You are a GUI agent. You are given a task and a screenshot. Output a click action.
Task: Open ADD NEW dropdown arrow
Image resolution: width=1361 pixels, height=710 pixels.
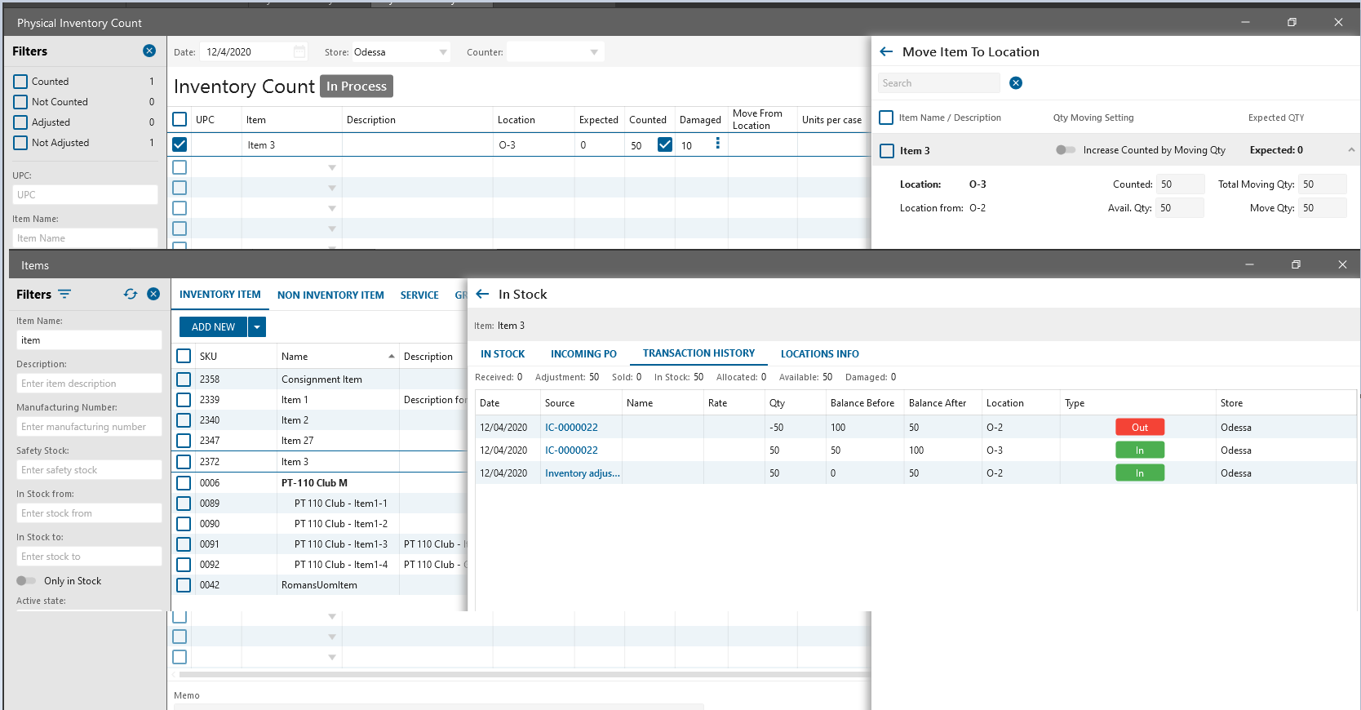(257, 326)
